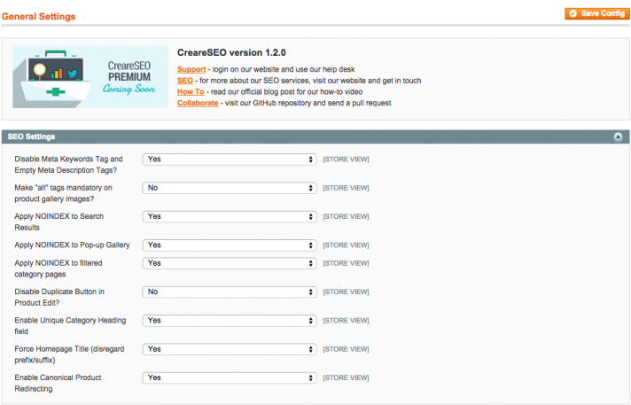Open NOINDEX filtered category pages dropdown
The height and width of the screenshot is (405, 631).
(x=230, y=263)
